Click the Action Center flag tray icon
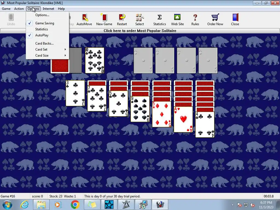This screenshot has width=280, height=210. [239, 205]
